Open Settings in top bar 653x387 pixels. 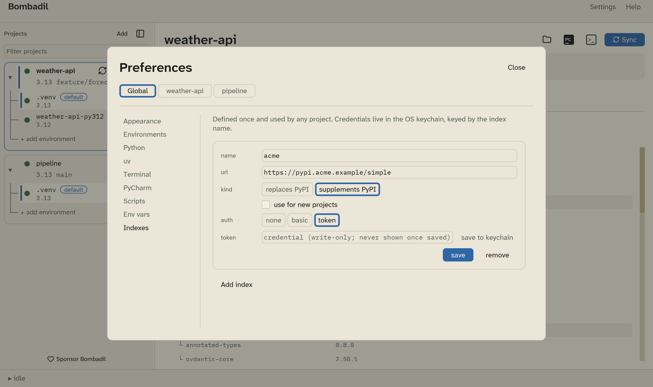602,7
